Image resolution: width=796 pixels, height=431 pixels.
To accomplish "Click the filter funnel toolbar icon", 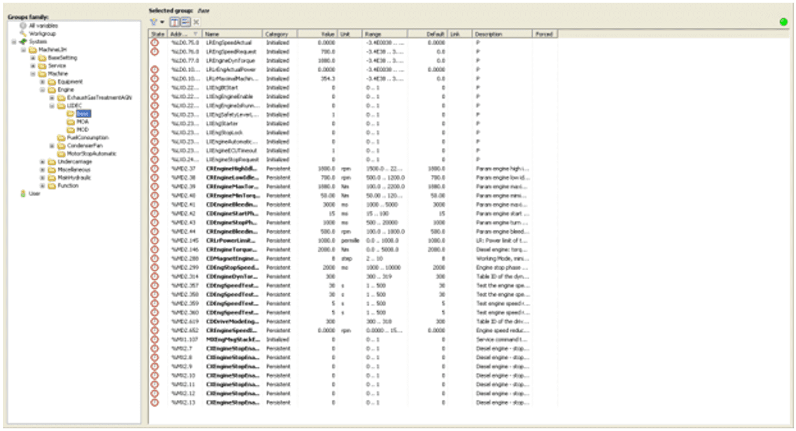I will (154, 22).
